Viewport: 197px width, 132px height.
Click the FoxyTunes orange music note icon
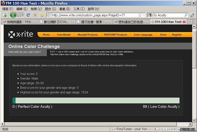click(150, 129)
